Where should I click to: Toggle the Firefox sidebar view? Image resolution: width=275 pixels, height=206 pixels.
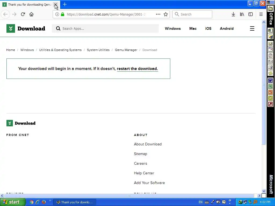(251, 14)
